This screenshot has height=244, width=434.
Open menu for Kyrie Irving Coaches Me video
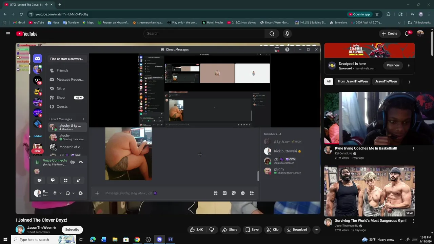413,148
